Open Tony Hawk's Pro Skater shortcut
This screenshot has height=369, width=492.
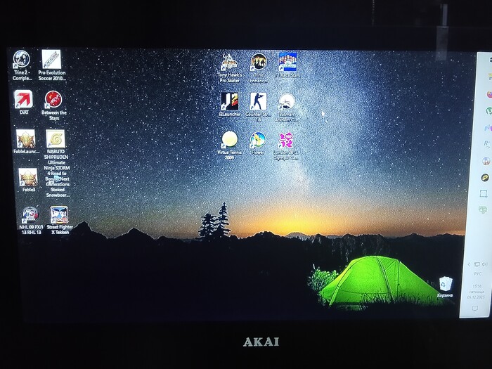(x=229, y=63)
